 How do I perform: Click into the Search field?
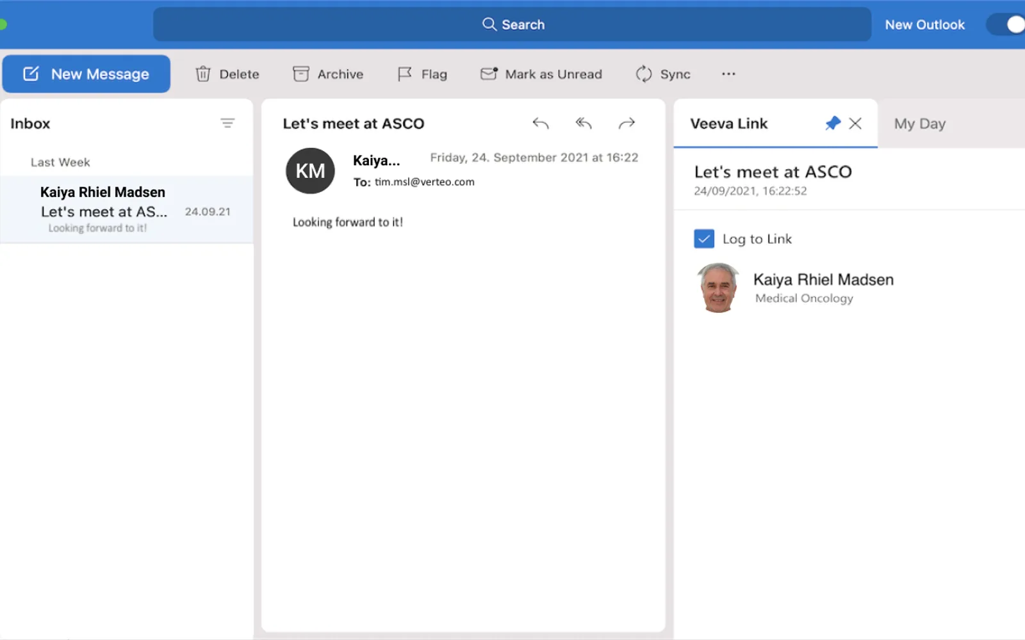[512, 24]
